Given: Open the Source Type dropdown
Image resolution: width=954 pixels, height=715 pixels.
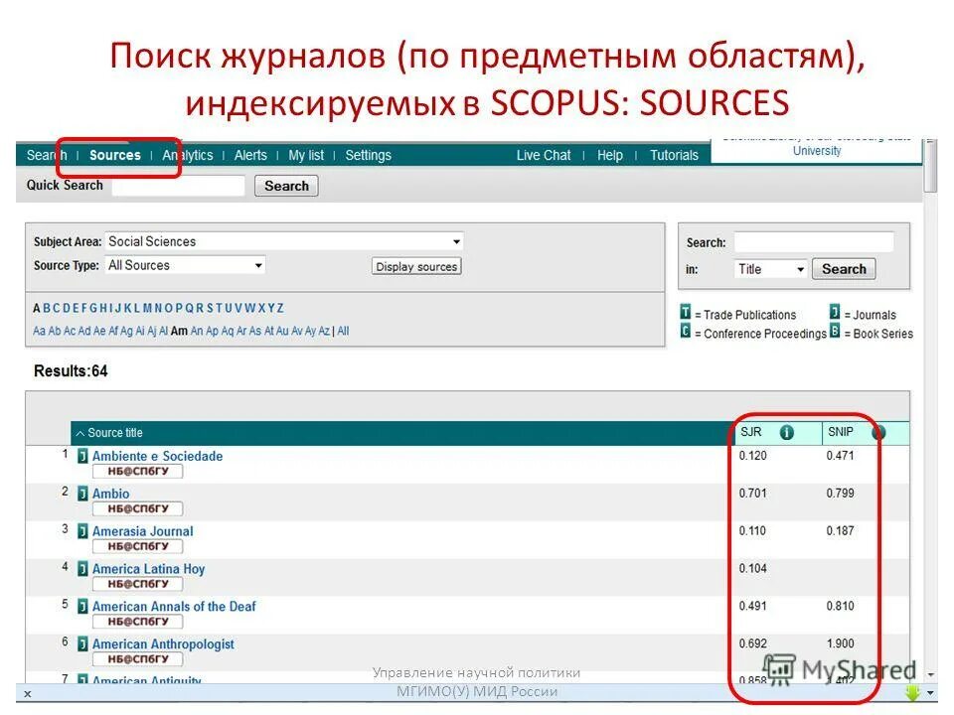Looking at the screenshot, I should coord(260,265).
